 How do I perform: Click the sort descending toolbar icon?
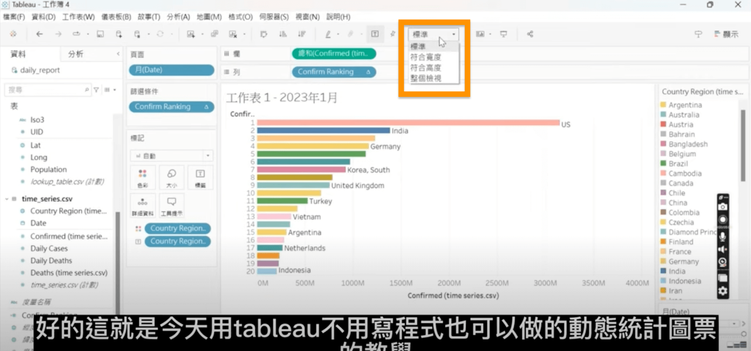[301, 34]
